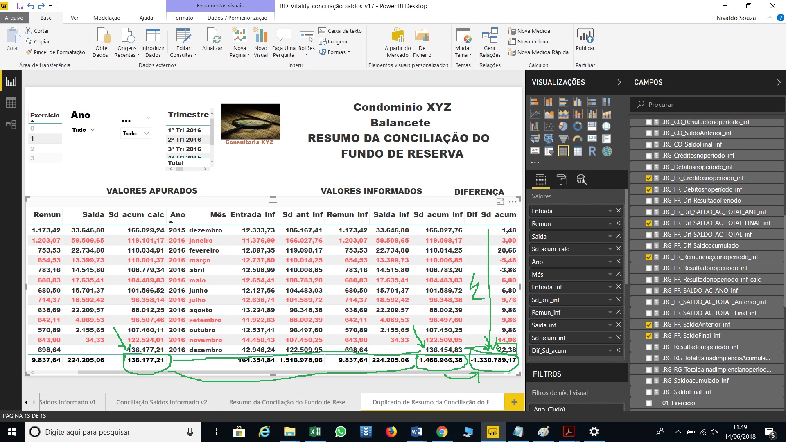Screen dimensions: 786x442
Task: Open Excel from the Windows taskbar
Action: [x=315, y=432]
